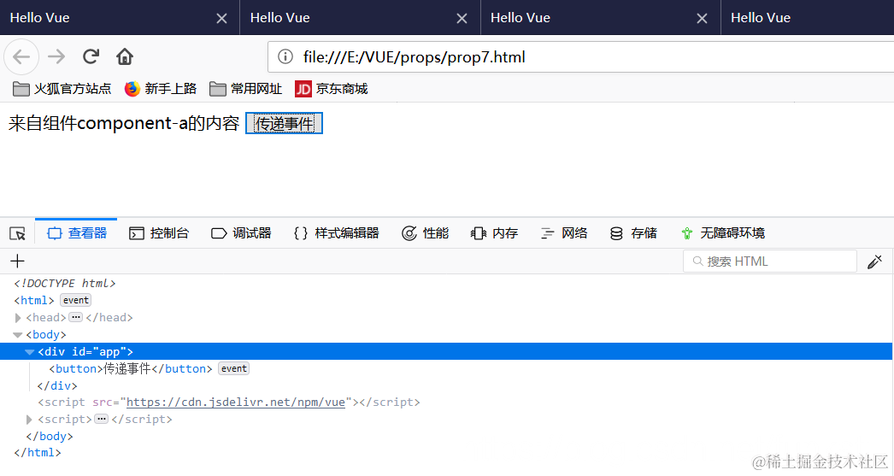Open the 新手上路 Firefox bookmark

click(160, 89)
